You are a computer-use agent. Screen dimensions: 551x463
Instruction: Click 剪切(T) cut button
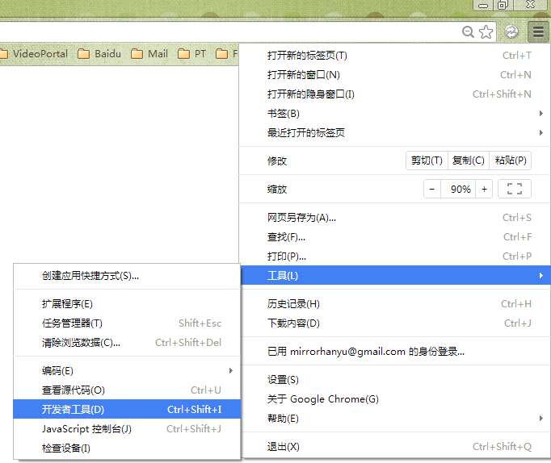(x=427, y=161)
